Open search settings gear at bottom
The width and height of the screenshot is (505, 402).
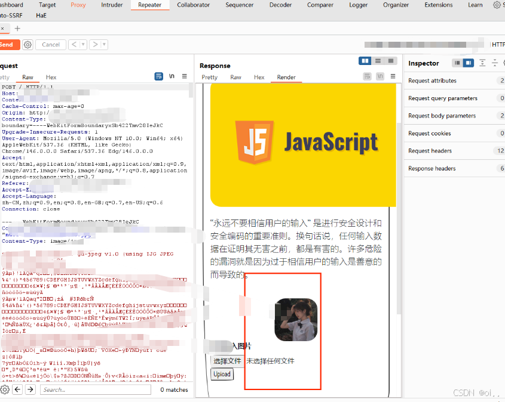coord(5,389)
